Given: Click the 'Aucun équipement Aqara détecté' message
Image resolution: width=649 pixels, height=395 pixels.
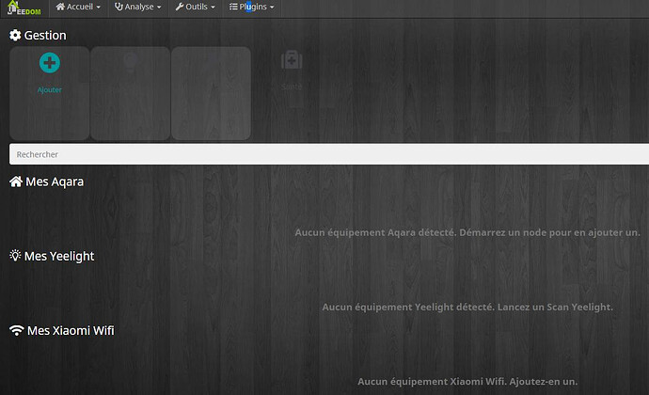Looking at the screenshot, I should coord(467,232).
